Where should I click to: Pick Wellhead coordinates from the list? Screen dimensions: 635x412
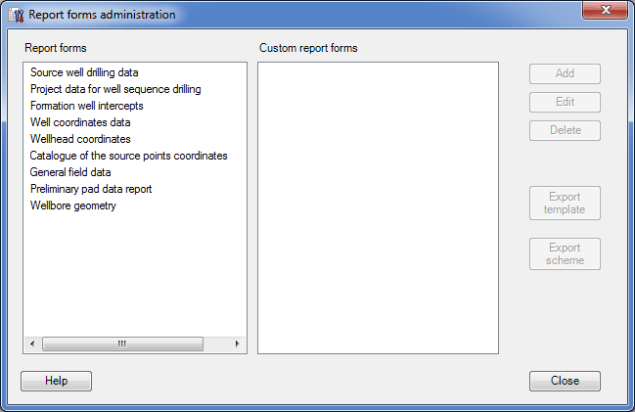point(80,139)
